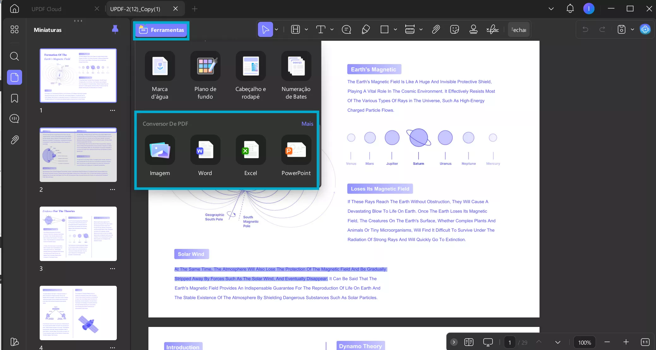Toggle the pin on the Miniaturas panel
This screenshot has height=350, width=656.
(115, 29)
